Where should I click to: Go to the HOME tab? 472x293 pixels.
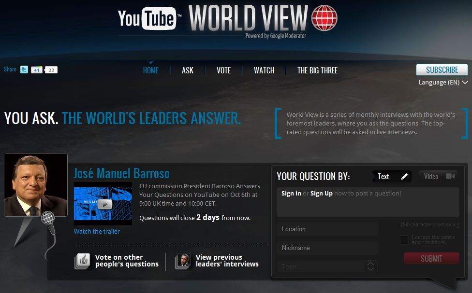coord(150,70)
